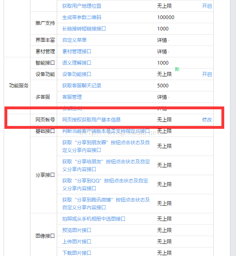Expand the 详情 dropdown for 素材管理接口
The width and height of the screenshot is (236, 256).
[163, 52]
